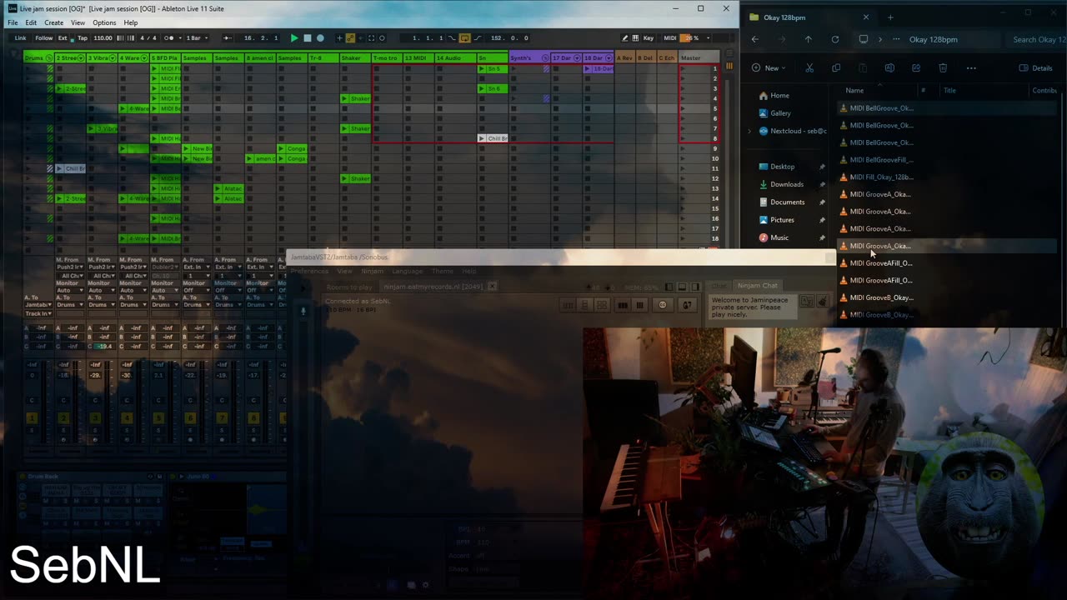Toggle automation arm icon in the transport
1067x600 pixels.
click(x=350, y=37)
